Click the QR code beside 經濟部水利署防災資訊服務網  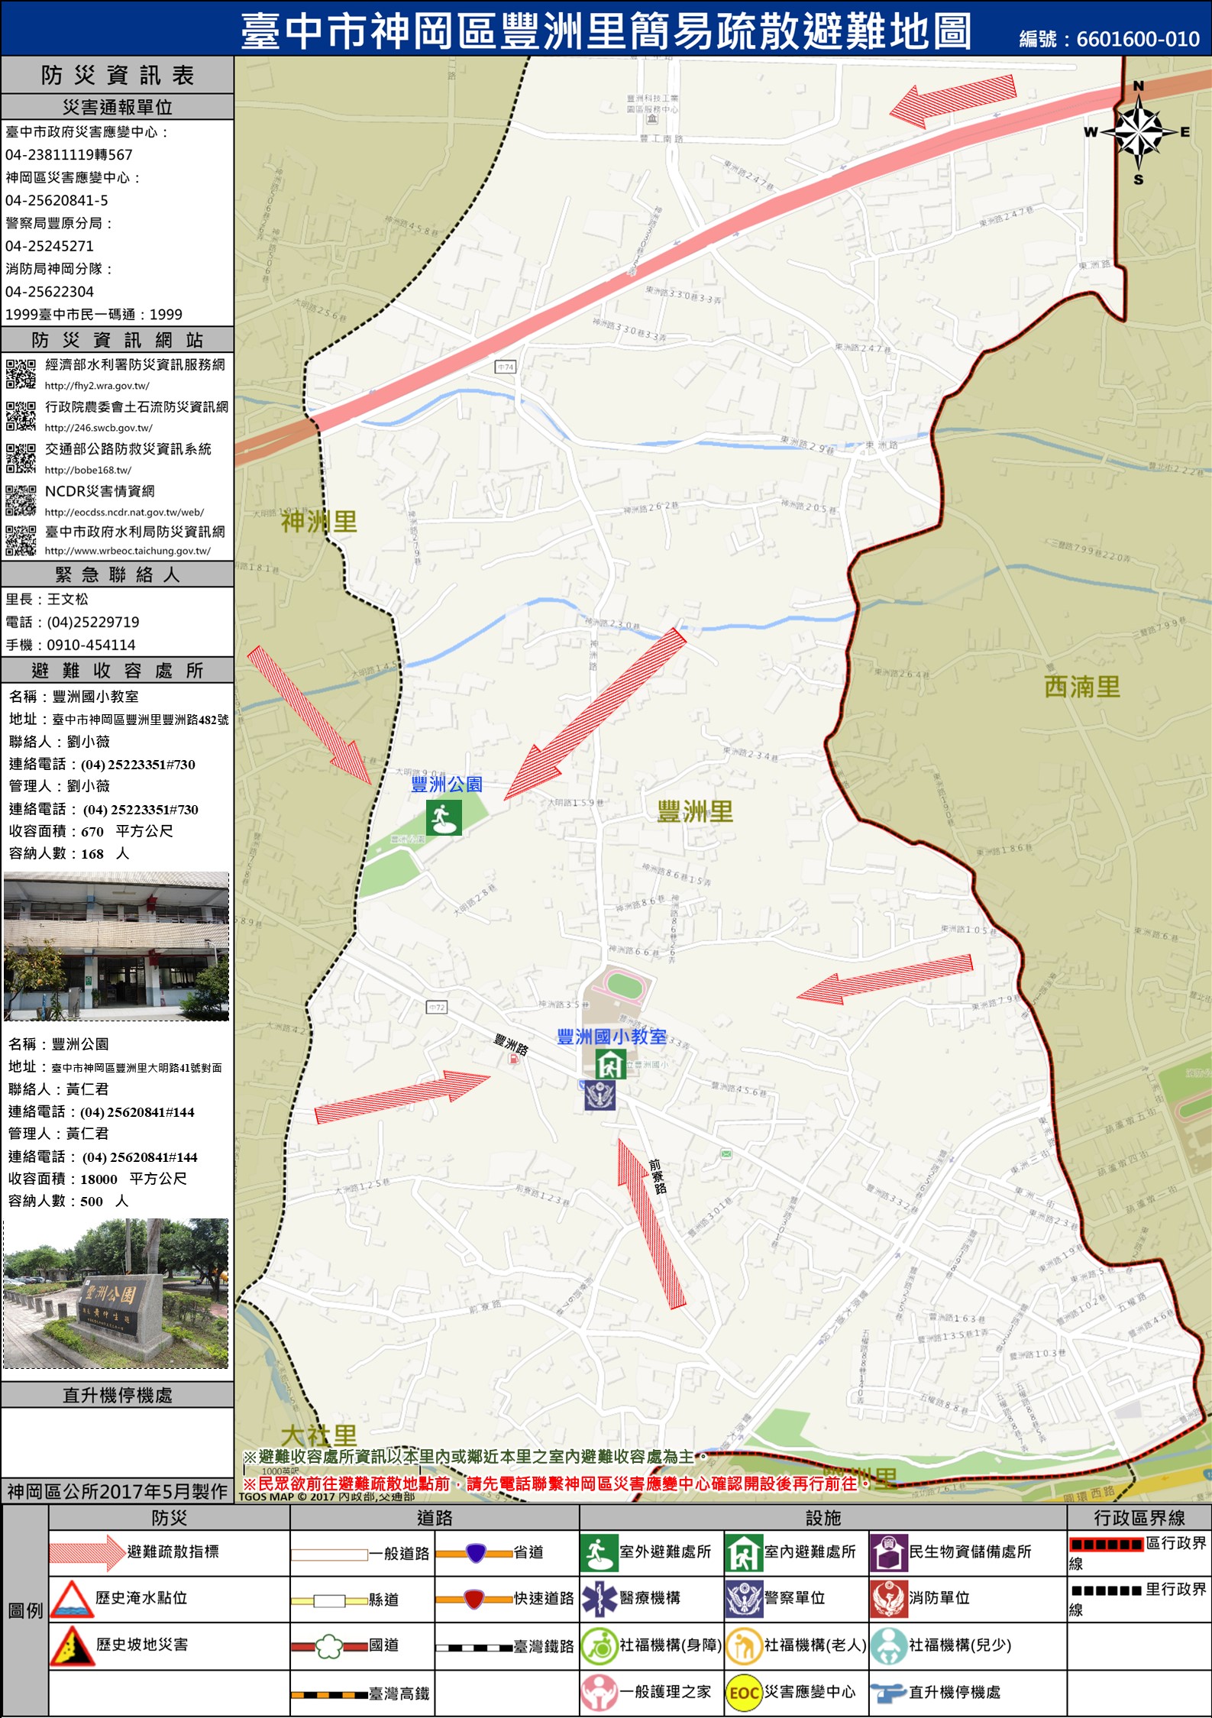tap(21, 374)
